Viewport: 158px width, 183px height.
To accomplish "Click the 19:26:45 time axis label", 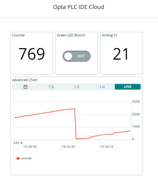I will tap(68, 147).
